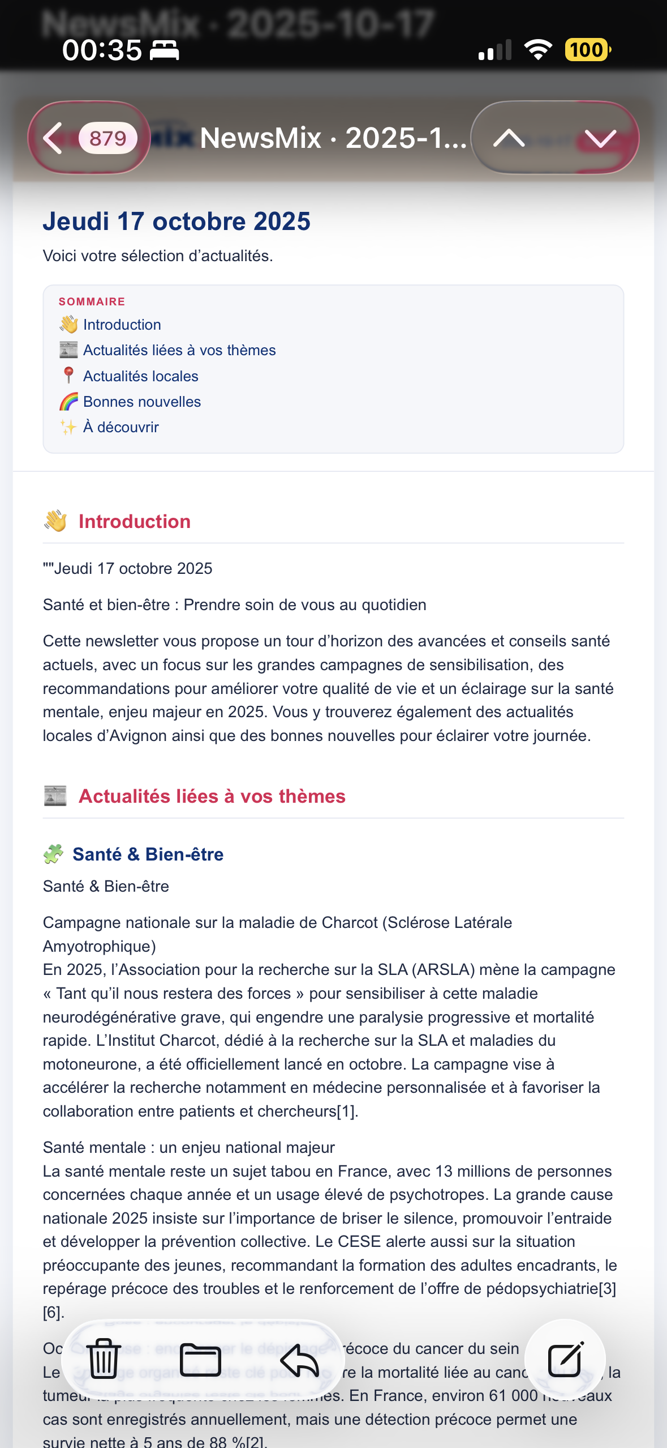Tap the newspaper emoji beside Actualités liées
Image resolution: width=667 pixels, height=1448 pixels.
68,350
